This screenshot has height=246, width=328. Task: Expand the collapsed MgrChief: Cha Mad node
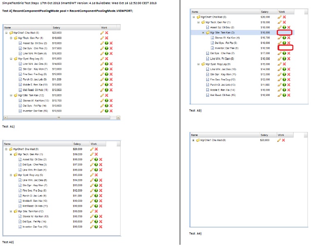point(193,140)
